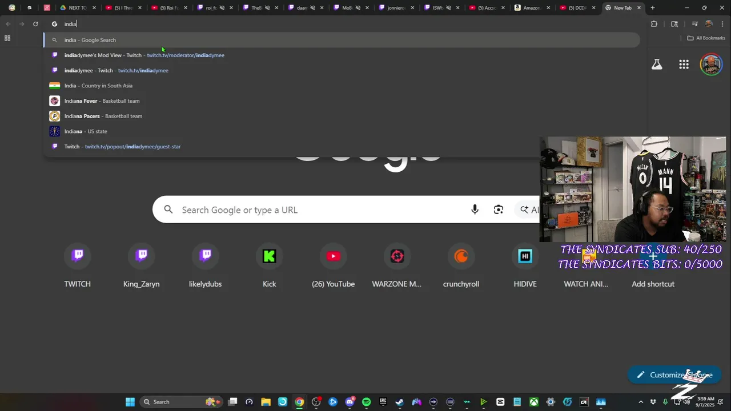The width and height of the screenshot is (731, 411).
Task: Open the crunchyroll shortcut tile
Action: coord(461,267)
